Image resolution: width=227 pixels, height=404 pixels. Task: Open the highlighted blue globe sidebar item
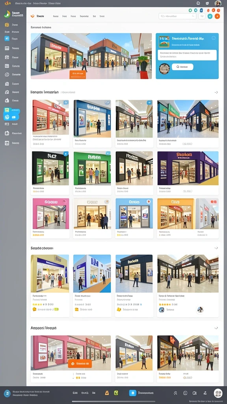pos(7,117)
